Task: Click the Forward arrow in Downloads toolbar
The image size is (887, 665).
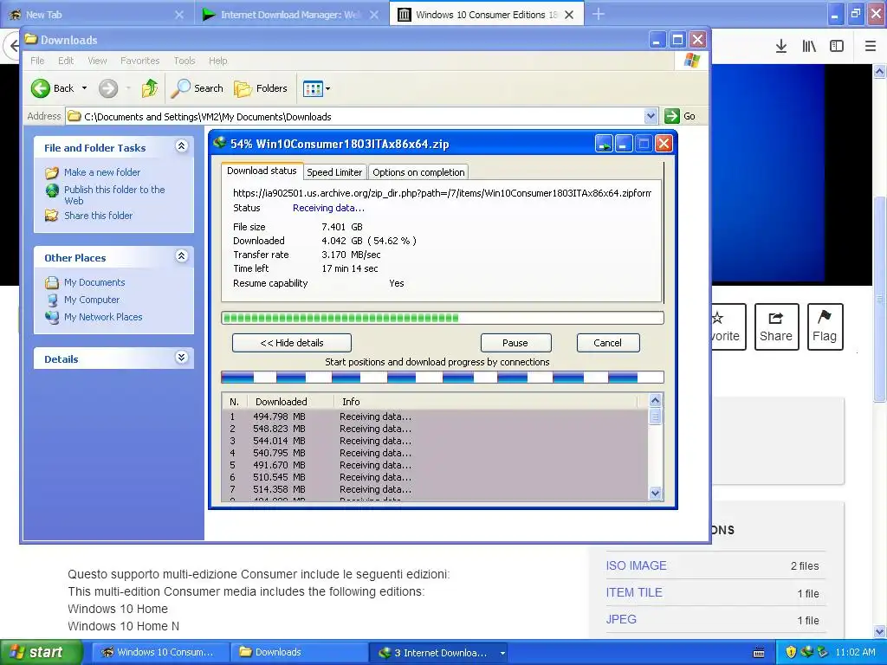Action: pyautogui.click(x=108, y=88)
